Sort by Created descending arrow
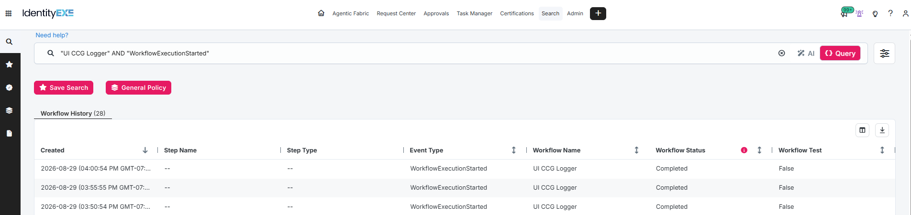This screenshot has width=911, height=215. [x=145, y=150]
